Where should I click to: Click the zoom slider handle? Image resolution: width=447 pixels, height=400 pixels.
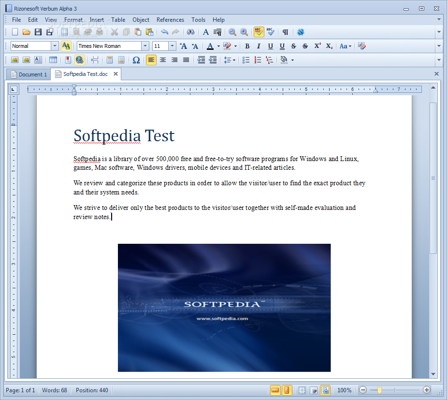pyautogui.click(x=379, y=390)
